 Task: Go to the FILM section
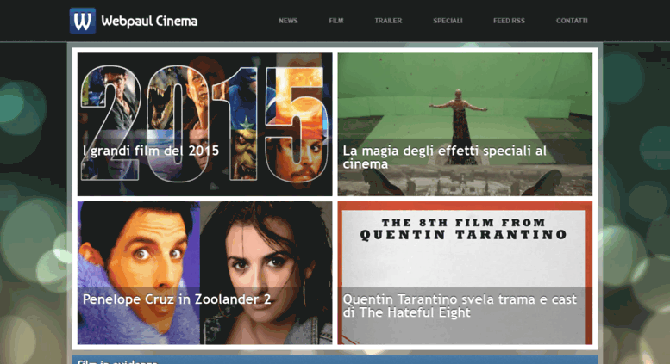pyautogui.click(x=336, y=21)
